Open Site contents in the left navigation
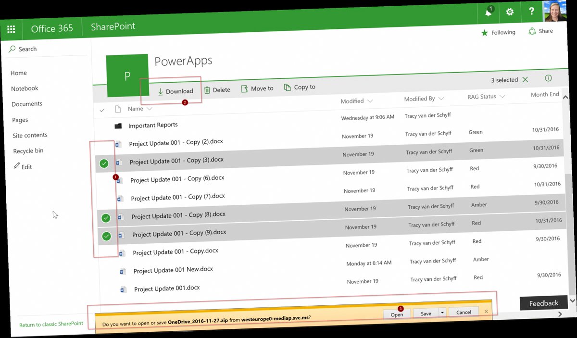The width and height of the screenshot is (577, 338). [30, 136]
